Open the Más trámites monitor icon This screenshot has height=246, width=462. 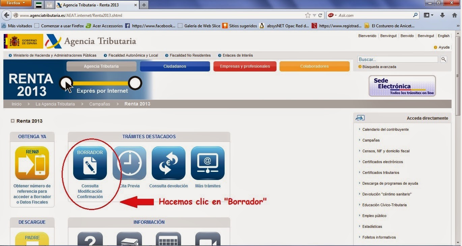(208, 163)
